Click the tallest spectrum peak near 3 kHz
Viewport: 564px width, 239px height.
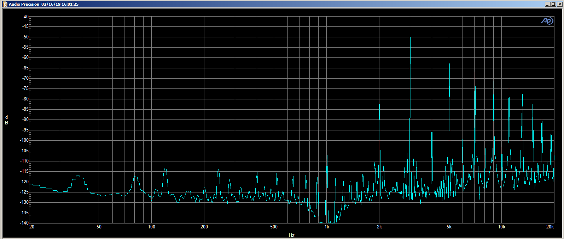(410, 37)
